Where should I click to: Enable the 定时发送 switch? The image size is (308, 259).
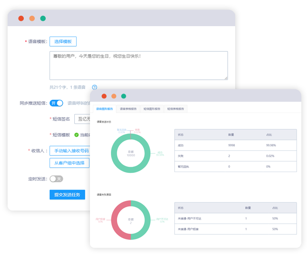56,179
